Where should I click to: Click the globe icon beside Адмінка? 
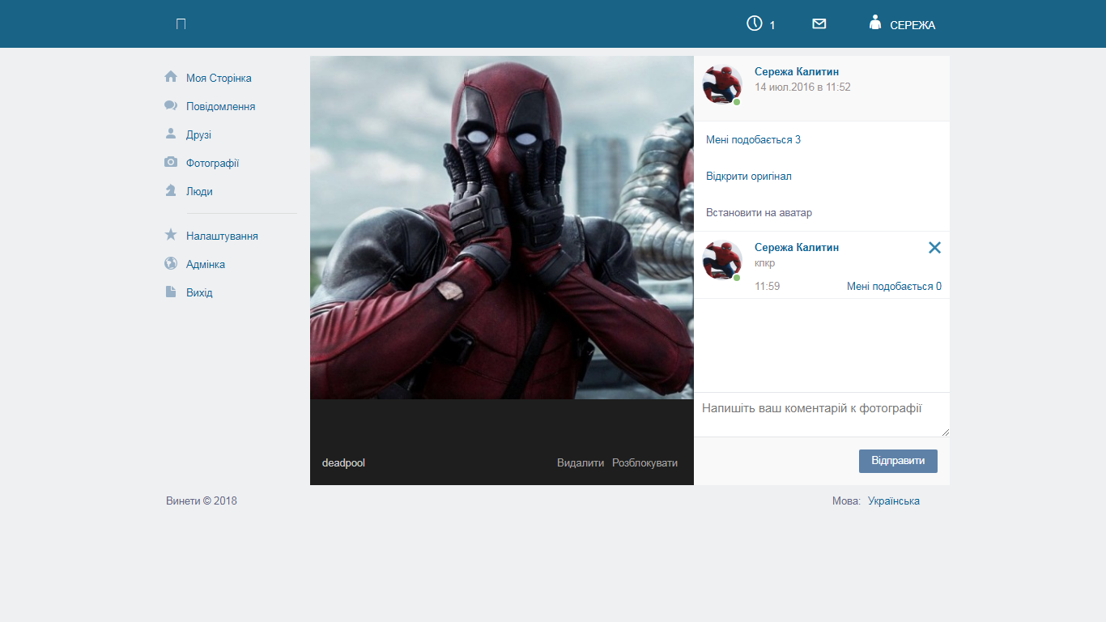[x=171, y=263]
